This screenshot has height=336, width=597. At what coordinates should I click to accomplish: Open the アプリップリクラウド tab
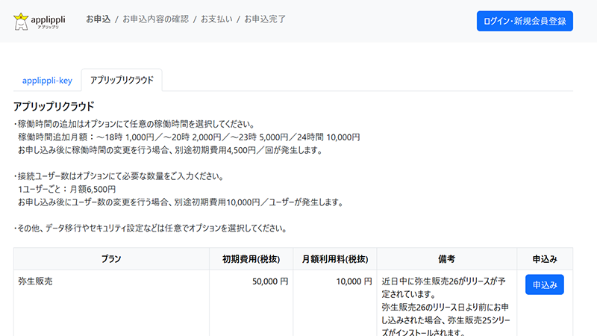point(122,80)
